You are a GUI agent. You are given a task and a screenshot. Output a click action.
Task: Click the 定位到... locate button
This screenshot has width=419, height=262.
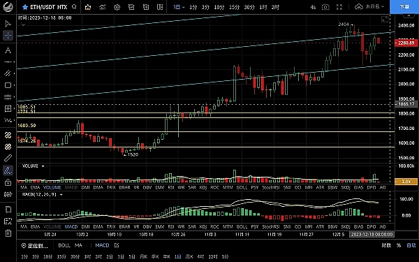point(35,245)
